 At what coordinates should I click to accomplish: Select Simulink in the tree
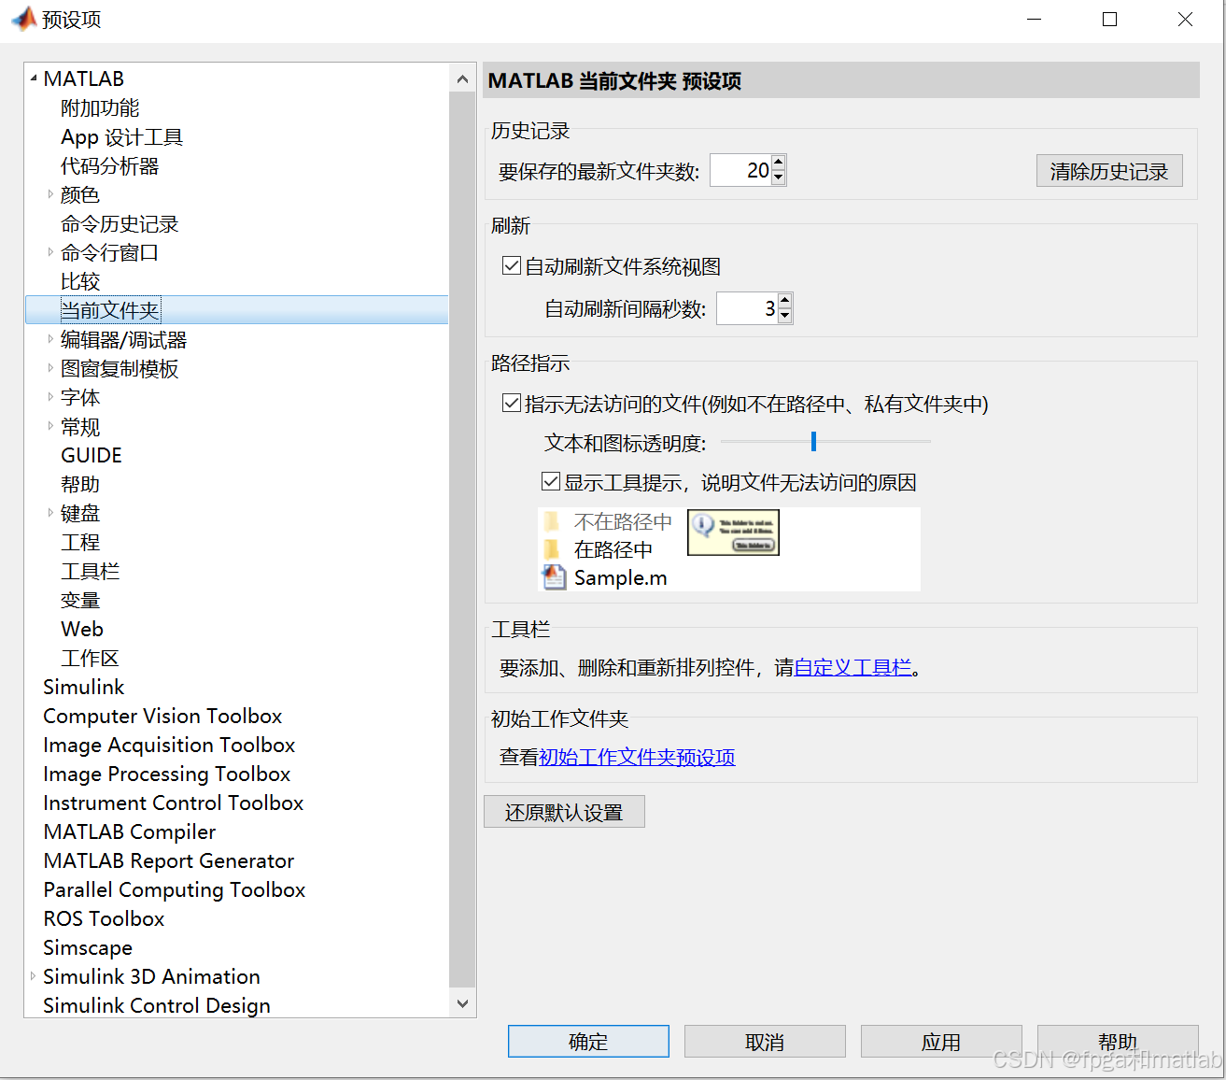84,687
